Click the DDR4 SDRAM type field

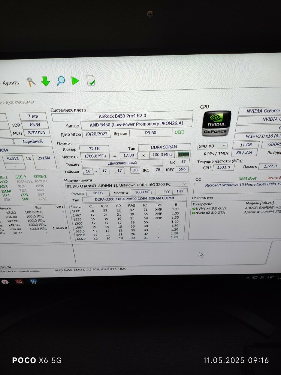point(164,147)
